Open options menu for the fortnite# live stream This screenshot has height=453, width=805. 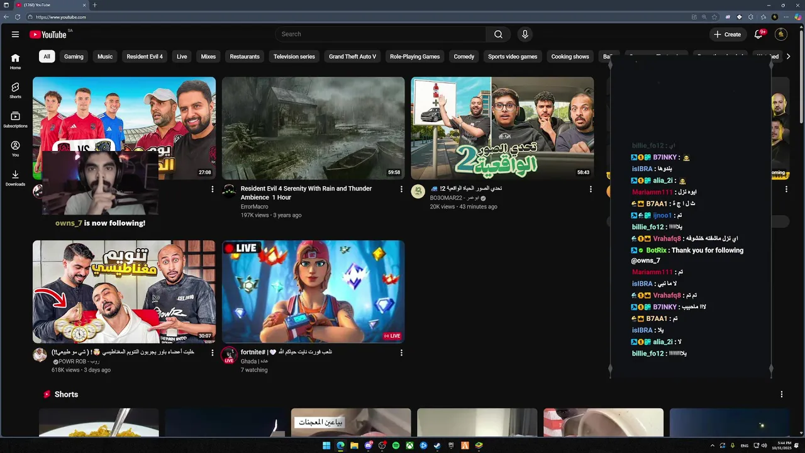[x=401, y=352]
